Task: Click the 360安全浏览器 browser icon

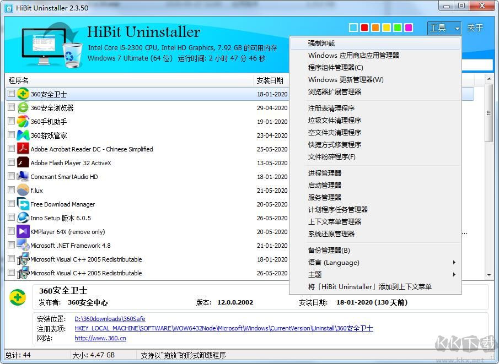Action: (x=23, y=107)
